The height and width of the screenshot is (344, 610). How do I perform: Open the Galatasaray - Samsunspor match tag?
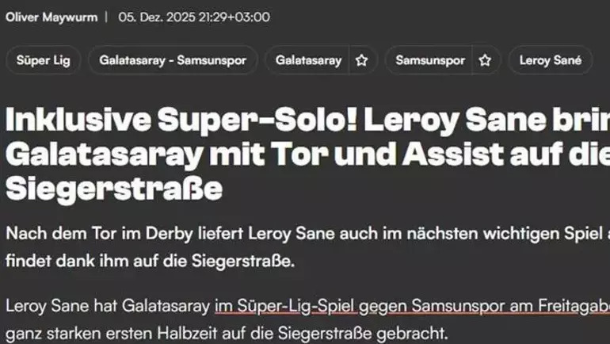173,60
